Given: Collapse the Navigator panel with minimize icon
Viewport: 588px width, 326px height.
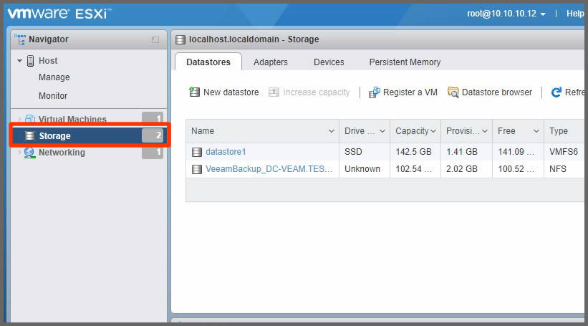Looking at the screenshot, I should 155,39.
